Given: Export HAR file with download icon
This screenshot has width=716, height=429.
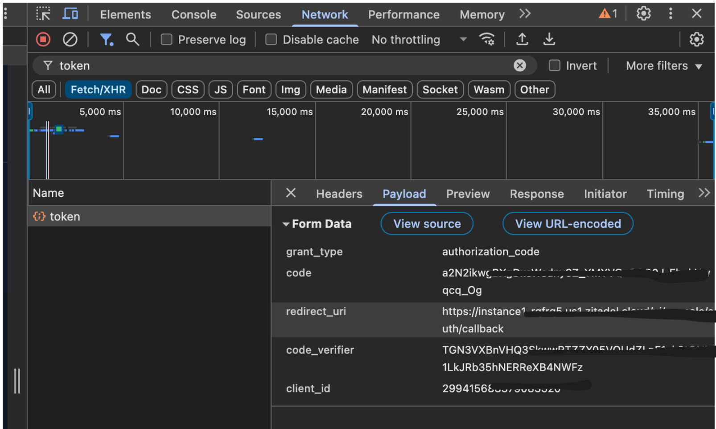Looking at the screenshot, I should pos(549,40).
